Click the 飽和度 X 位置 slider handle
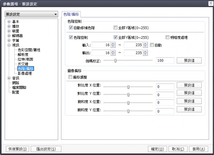The height and width of the screenshot is (155, 214). (128, 103)
